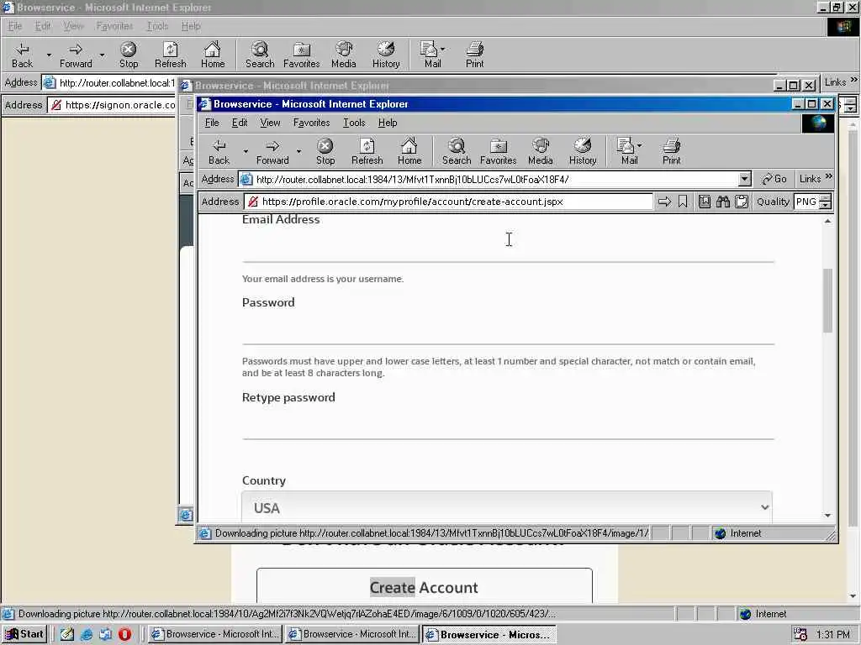This screenshot has height=645, width=861.
Task: Click Back in the front Browservice window
Action: pos(219,151)
